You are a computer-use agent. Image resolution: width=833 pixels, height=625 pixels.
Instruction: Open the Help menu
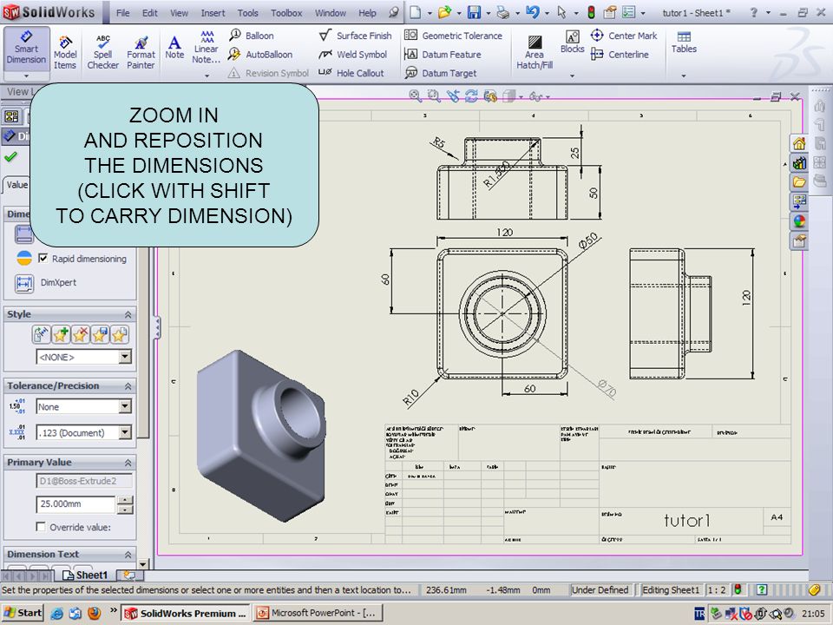click(367, 13)
